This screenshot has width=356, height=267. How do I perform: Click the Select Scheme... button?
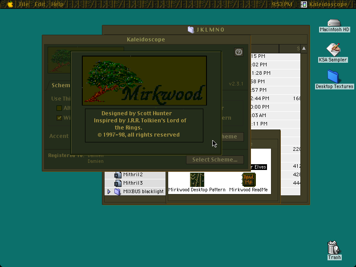pyautogui.click(x=215, y=160)
